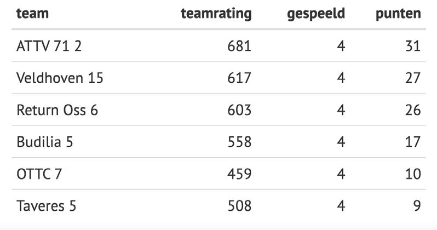
Task: Click the 'gespeeld' column header
Action: pos(316,14)
